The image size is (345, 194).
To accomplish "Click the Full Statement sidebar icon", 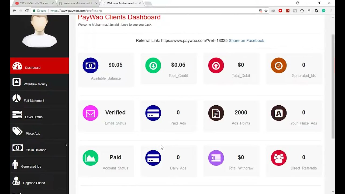I will [16, 99].
